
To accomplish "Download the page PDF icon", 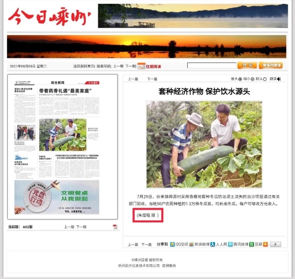I will [x=115, y=227].
